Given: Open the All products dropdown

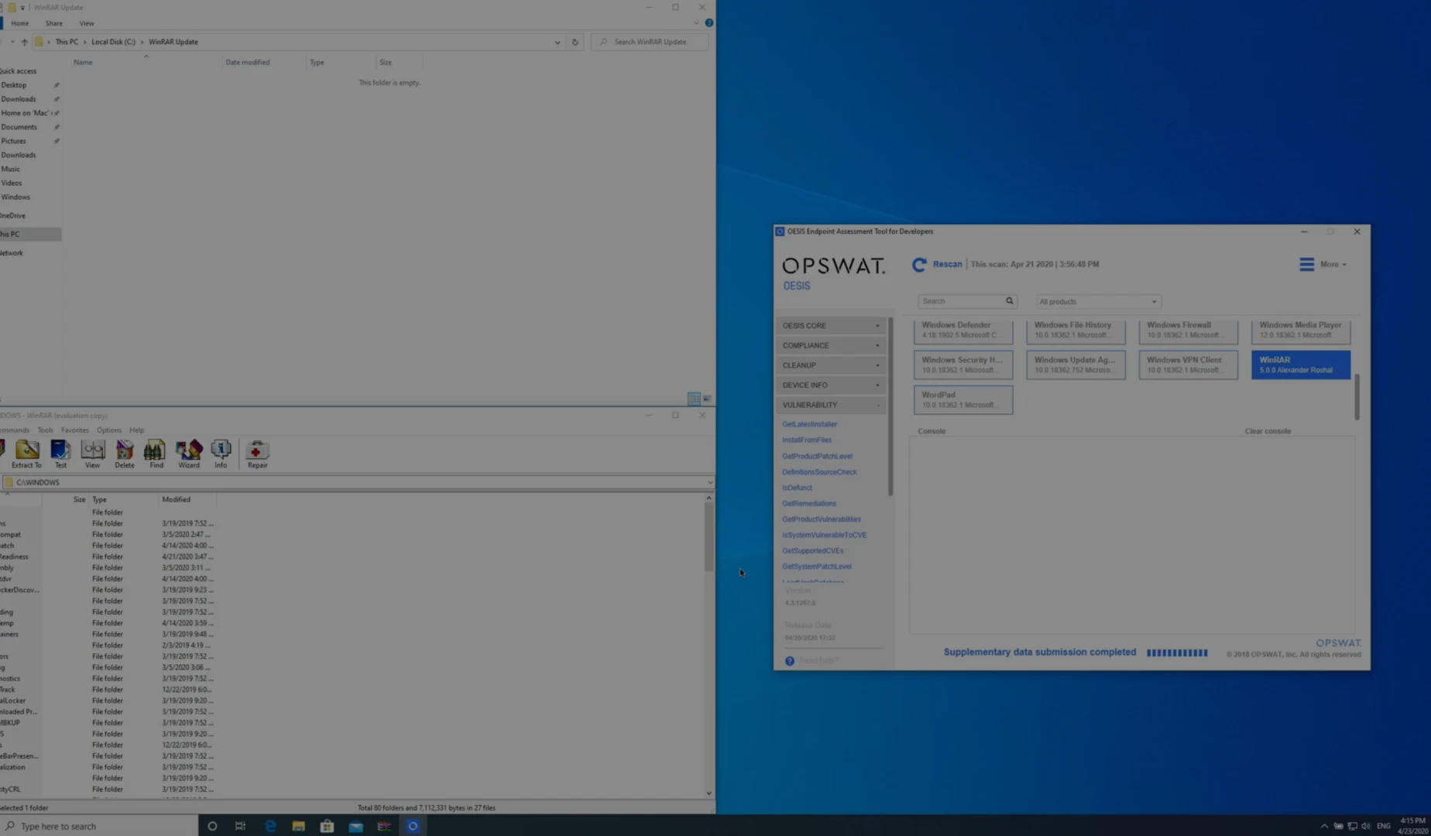Looking at the screenshot, I should [1097, 302].
